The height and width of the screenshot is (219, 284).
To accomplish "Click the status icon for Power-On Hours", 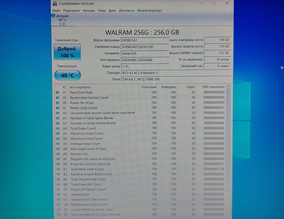I will click(57, 103).
